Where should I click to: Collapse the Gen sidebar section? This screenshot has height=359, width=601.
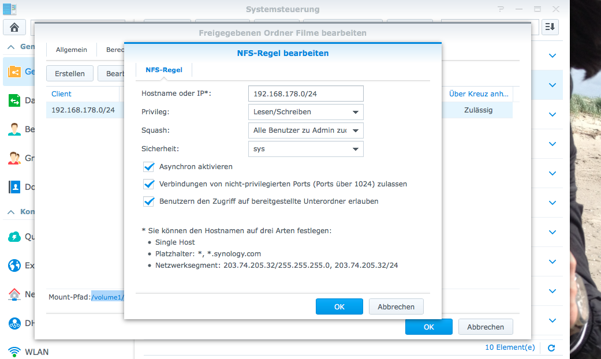click(11, 47)
